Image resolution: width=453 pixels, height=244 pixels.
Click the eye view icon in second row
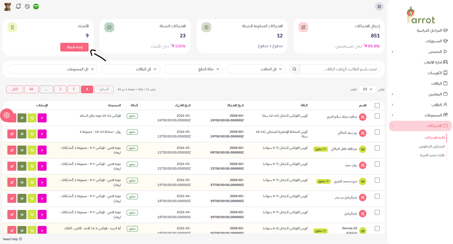22,134
